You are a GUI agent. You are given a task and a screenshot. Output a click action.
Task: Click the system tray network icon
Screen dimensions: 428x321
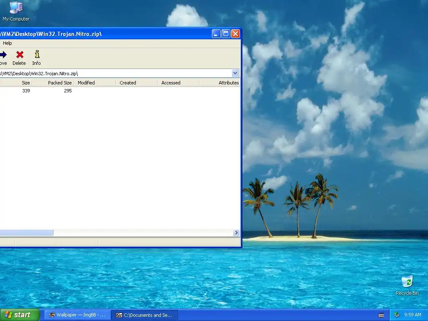point(397,315)
